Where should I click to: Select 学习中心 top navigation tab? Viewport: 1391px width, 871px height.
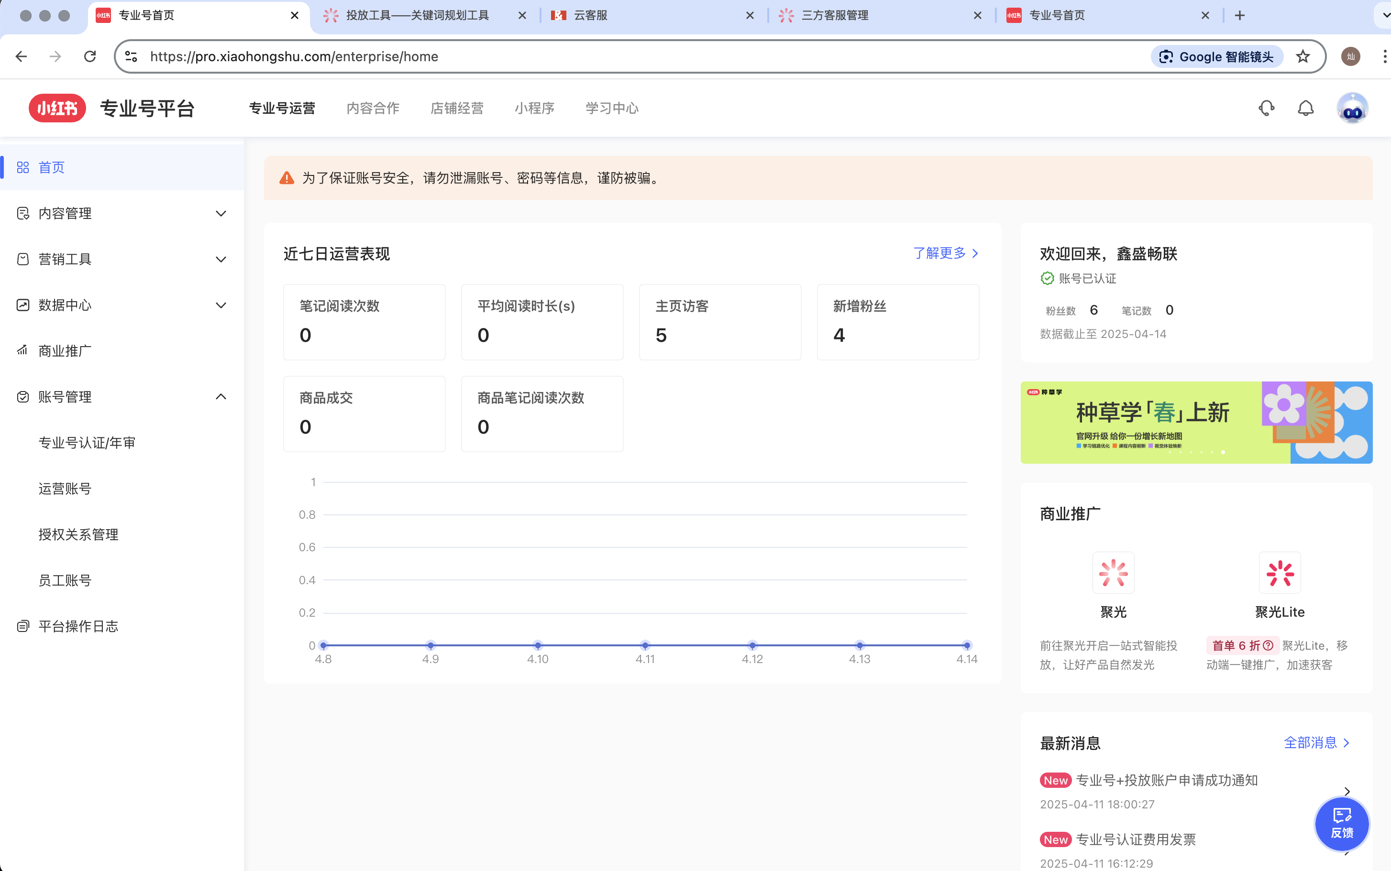612,108
